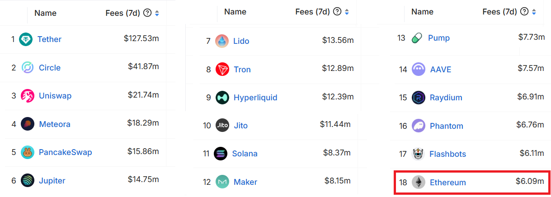Viewport: 551px width, 197px height.
Task: Sort the first table by Fees (7d) arrows
Action: (x=157, y=14)
